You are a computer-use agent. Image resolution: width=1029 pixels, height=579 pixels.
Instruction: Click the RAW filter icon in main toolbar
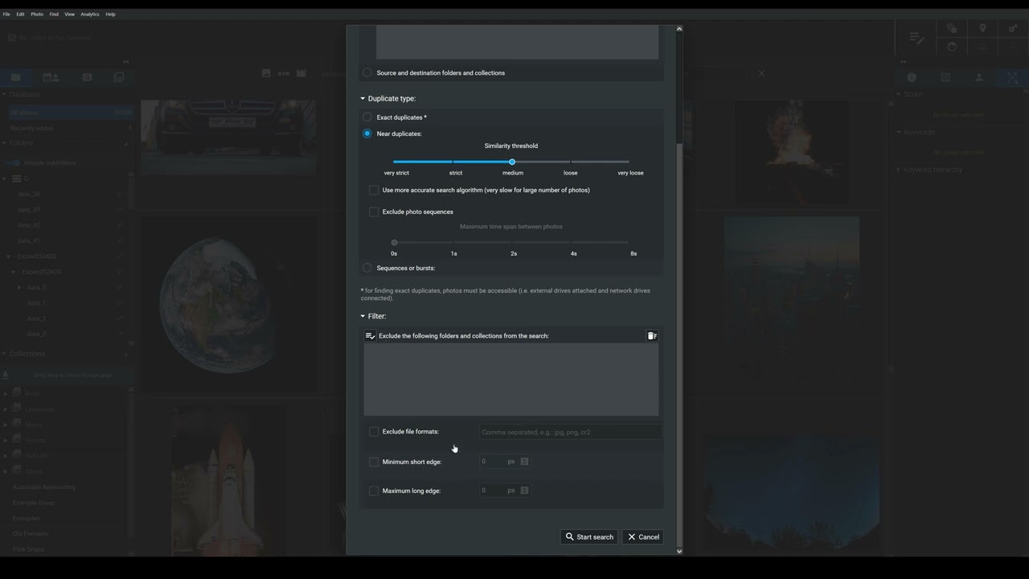(283, 73)
